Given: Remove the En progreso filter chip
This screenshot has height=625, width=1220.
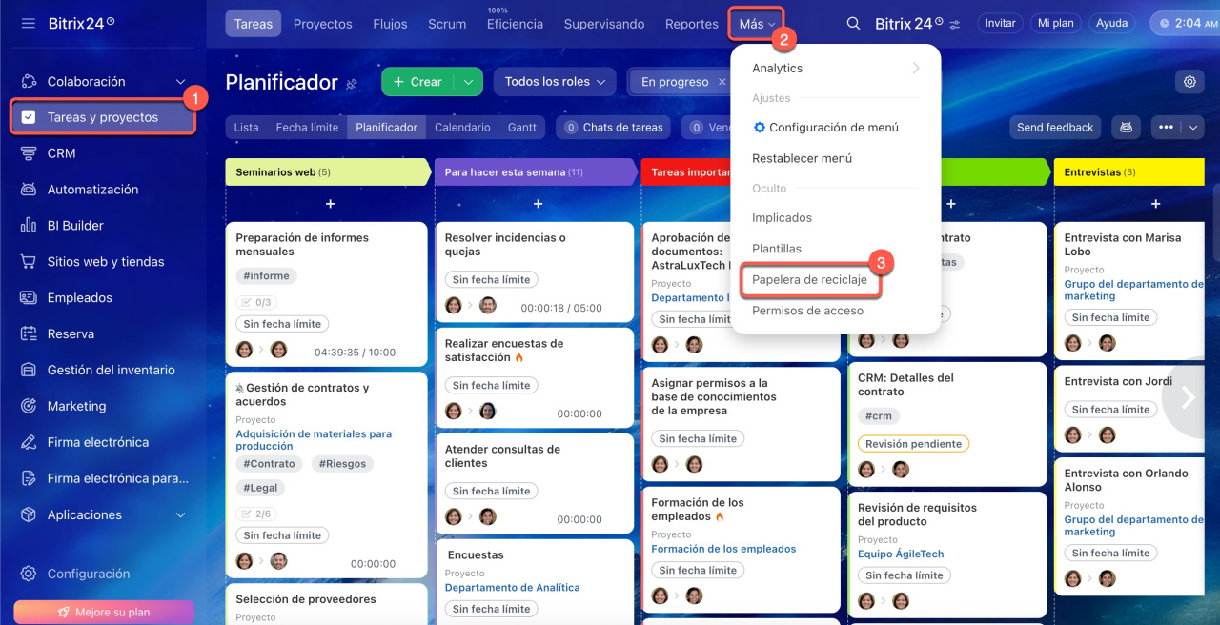Looking at the screenshot, I should (722, 82).
